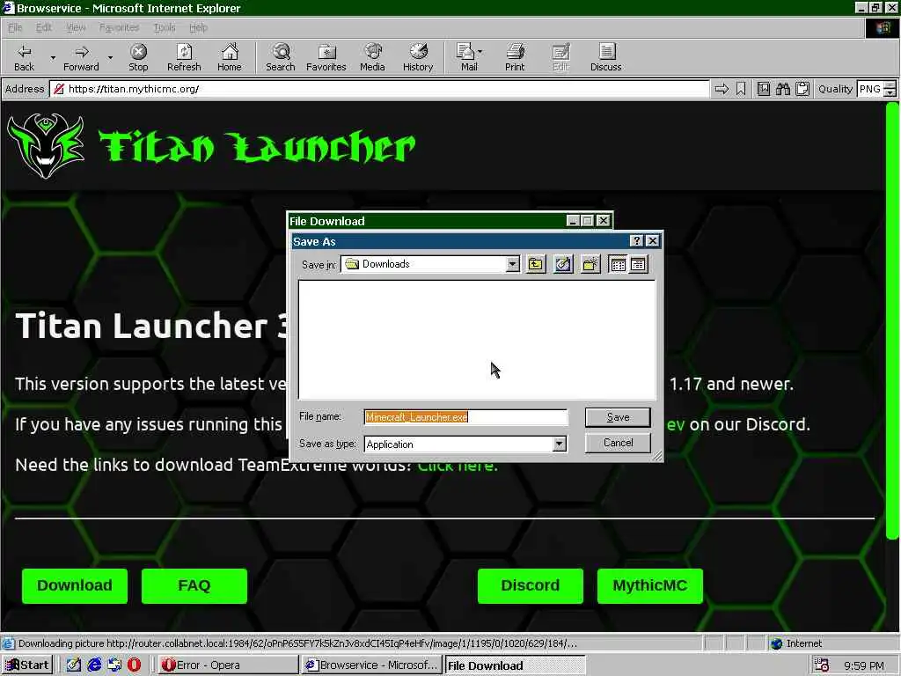This screenshot has width=901, height=676.
Task: Open the Media pane
Action: coord(372,57)
